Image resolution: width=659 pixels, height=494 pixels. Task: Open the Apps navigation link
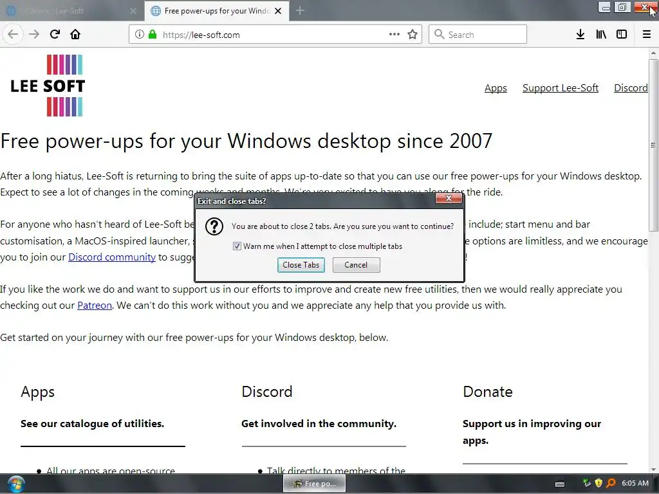coord(496,87)
